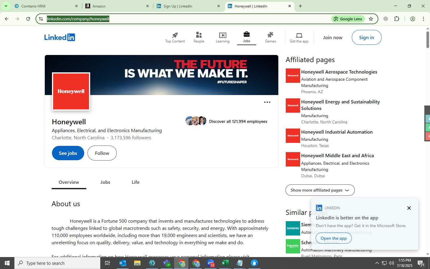The height and width of the screenshot is (269, 430).
Task: Click Honeywell Industrial Automation logo
Action: pos(293,136)
